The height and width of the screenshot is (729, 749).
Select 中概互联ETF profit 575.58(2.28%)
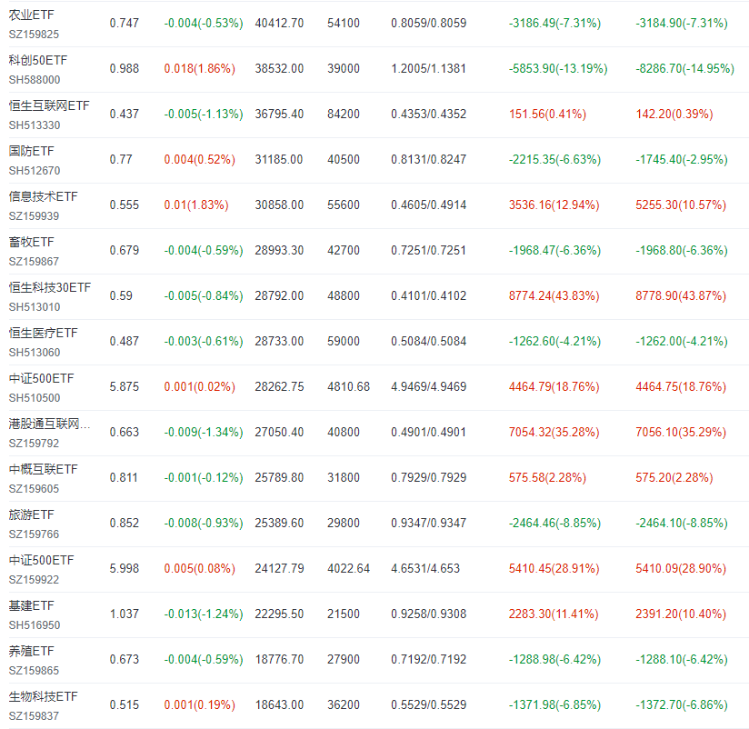[547, 477]
